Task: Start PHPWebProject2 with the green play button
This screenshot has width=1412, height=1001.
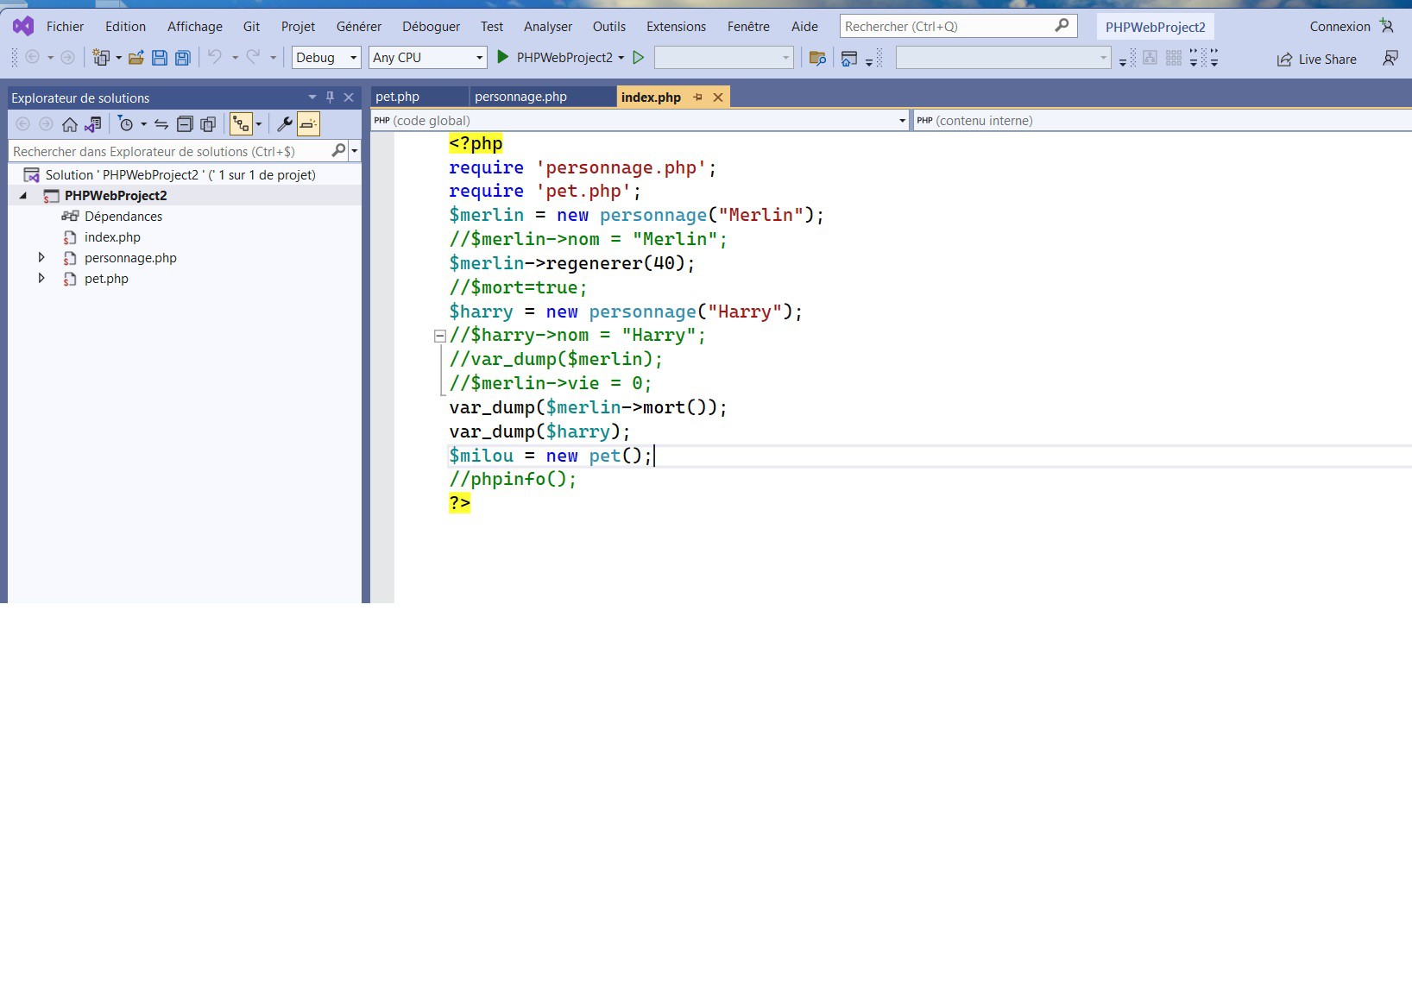Action: pos(503,57)
